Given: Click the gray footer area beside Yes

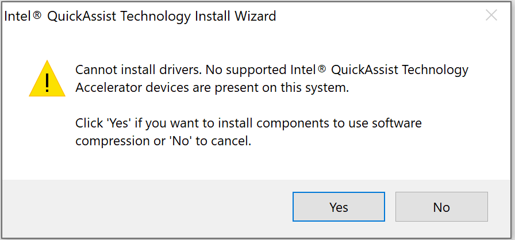Looking at the screenshot, I should pyautogui.click(x=144, y=207).
